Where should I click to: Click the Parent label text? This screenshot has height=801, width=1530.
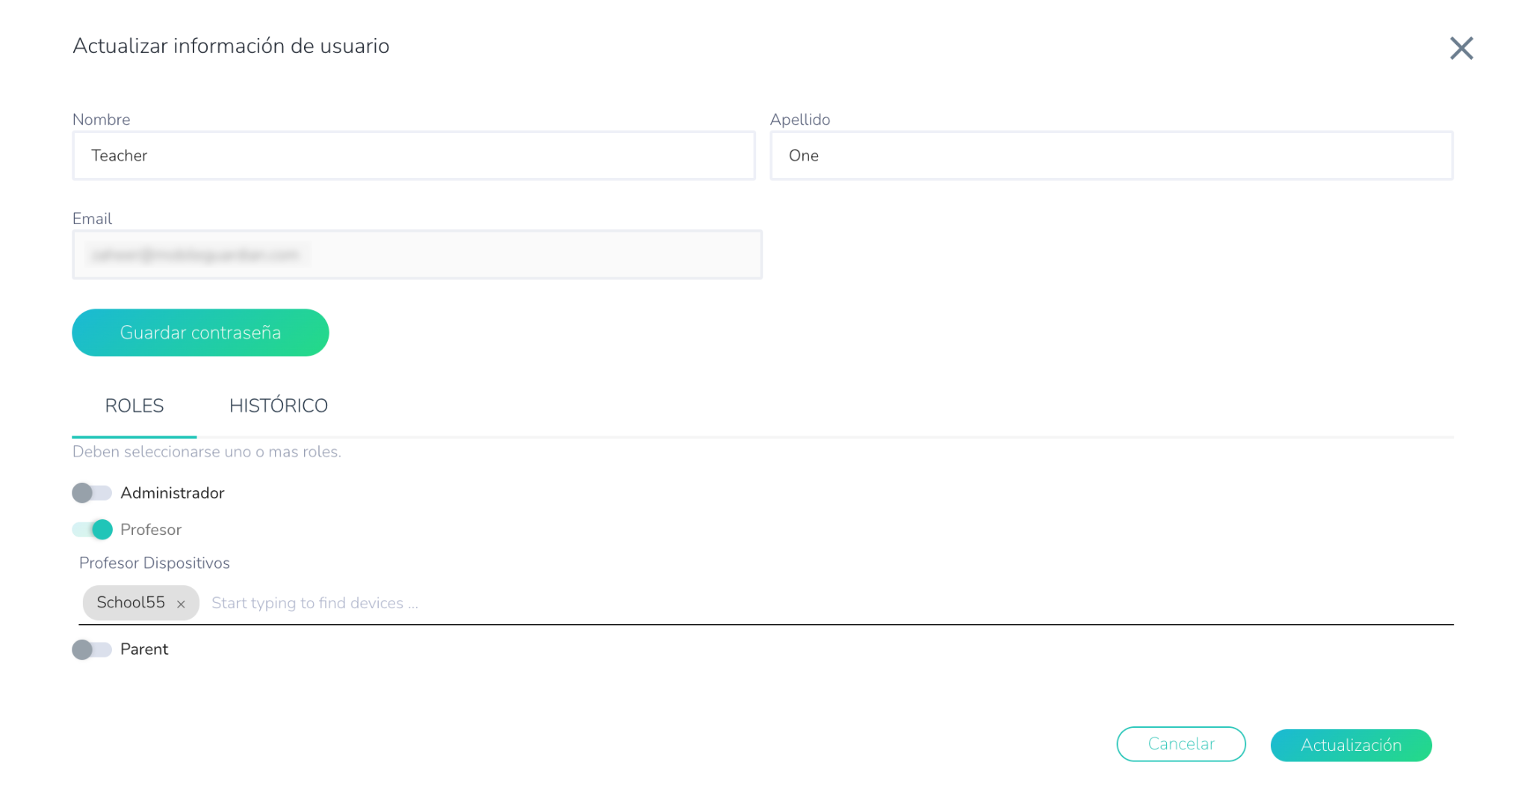click(x=144, y=649)
